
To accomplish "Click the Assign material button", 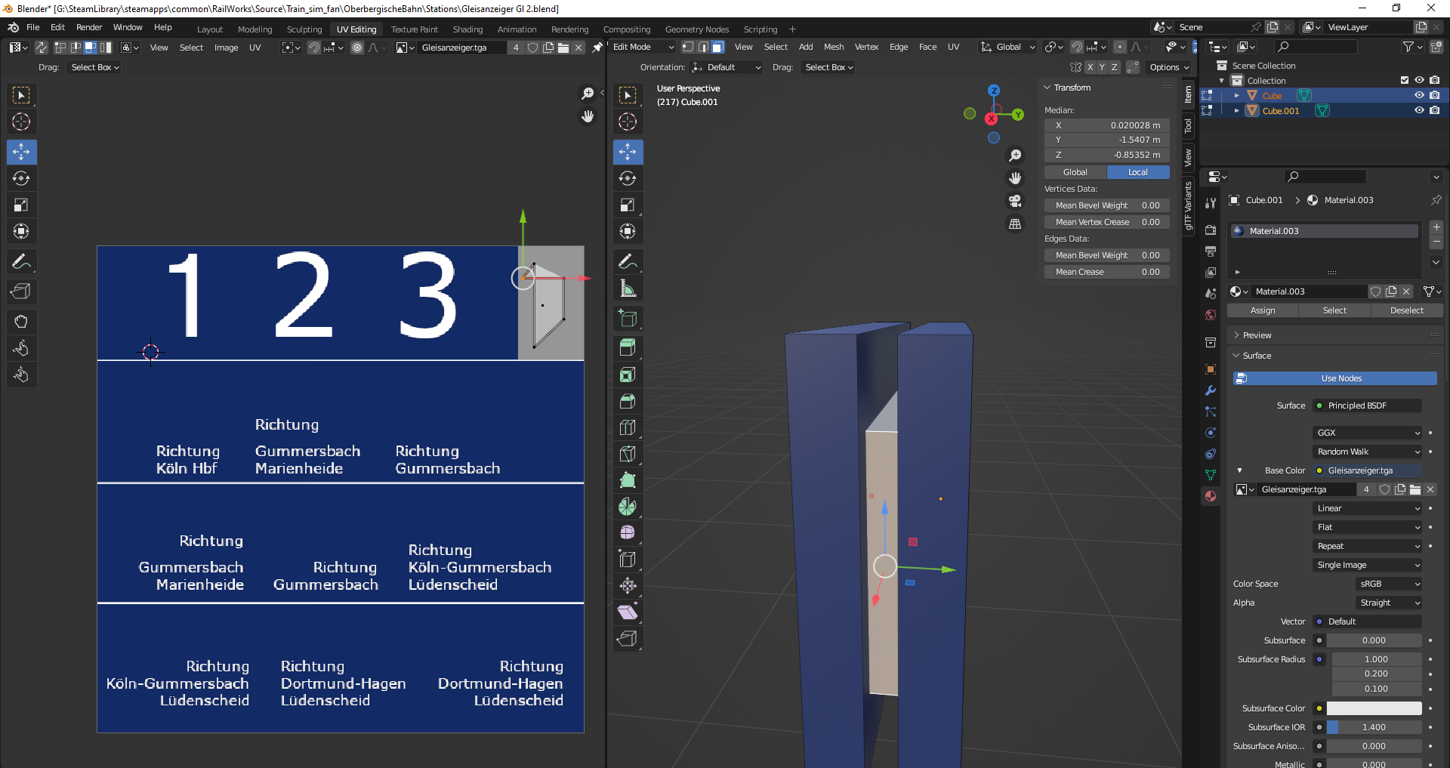I will [x=1262, y=310].
